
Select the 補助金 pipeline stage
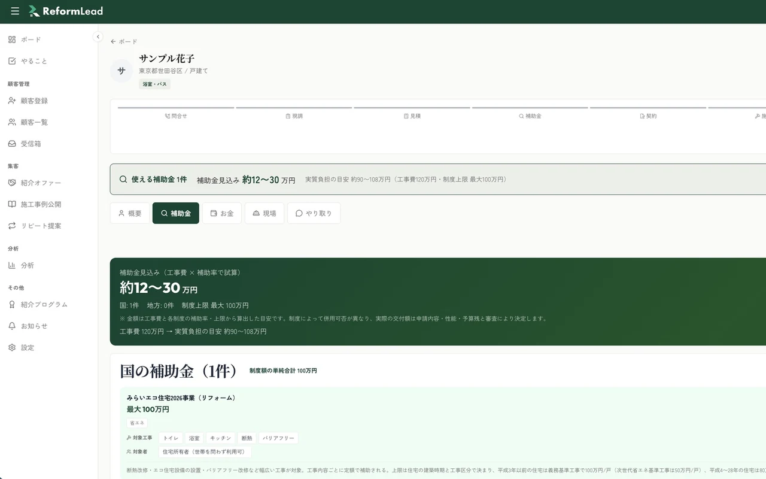(530, 116)
